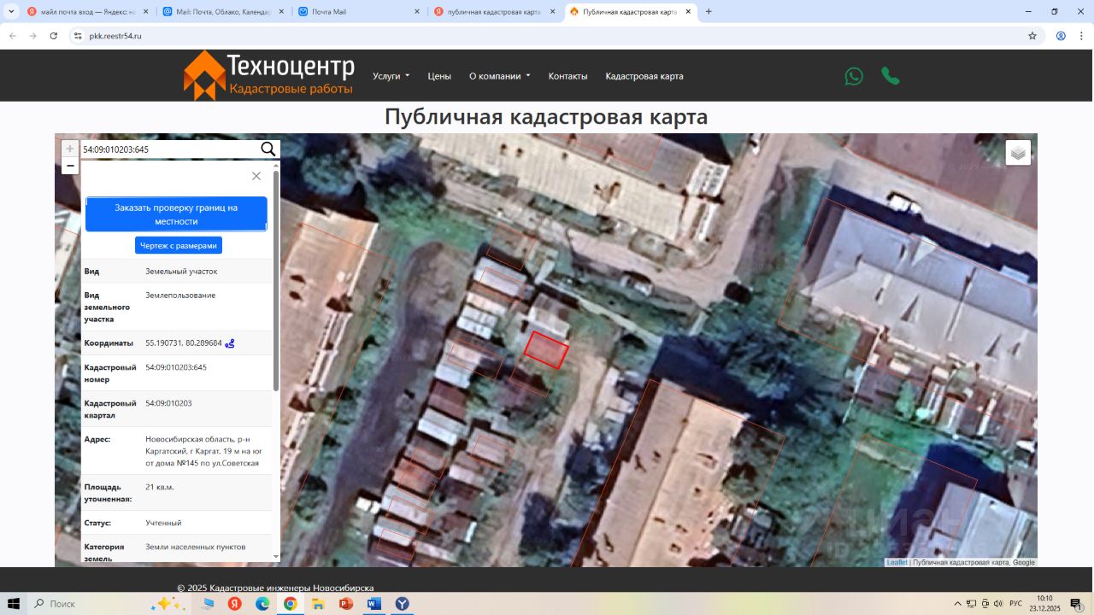1094x615 pixels.
Task: Show hidden system tray icons
Action: coord(957,604)
